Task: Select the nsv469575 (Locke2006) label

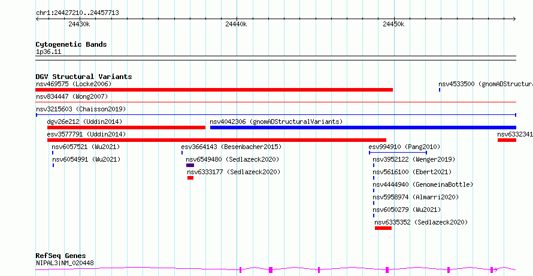Action: pyautogui.click(x=74, y=84)
